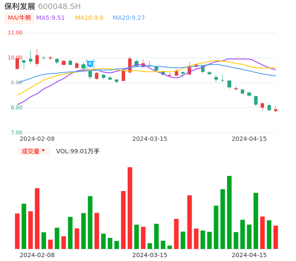Viewport: 296px width, 261px height.
Task: Click the MA20:9.27 legend label
Action: pyautogui.click(x=129, y=18)
